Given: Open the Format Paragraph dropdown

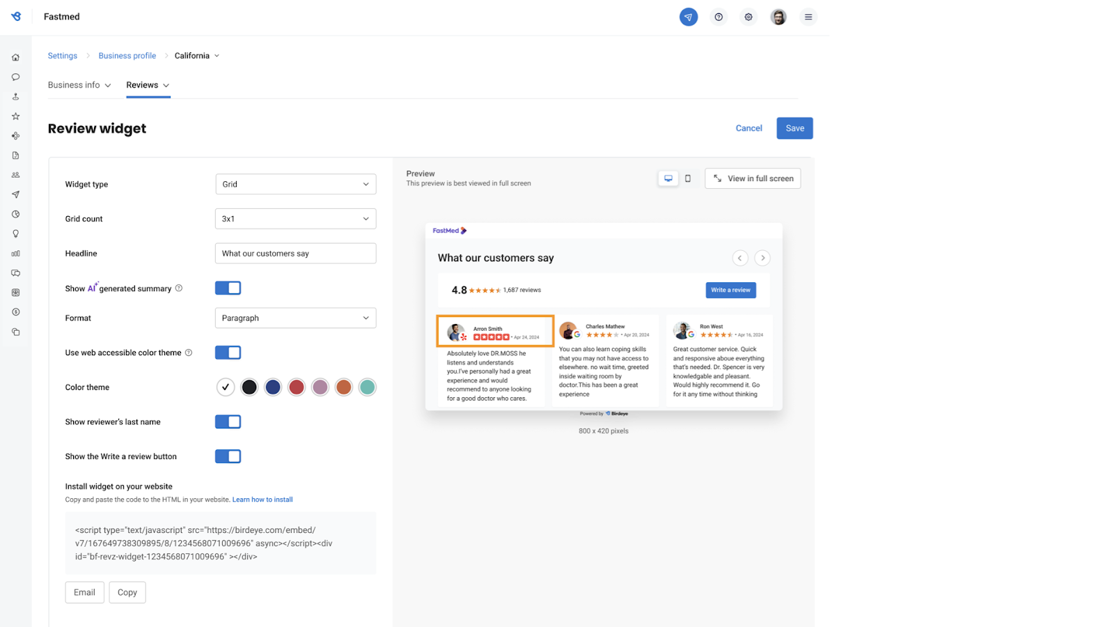Looking at the screenshot, I should click(x=295, y=318).
